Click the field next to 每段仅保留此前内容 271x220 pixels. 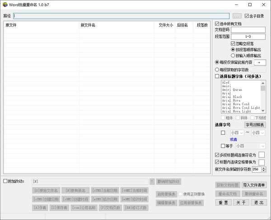[260, 62]
